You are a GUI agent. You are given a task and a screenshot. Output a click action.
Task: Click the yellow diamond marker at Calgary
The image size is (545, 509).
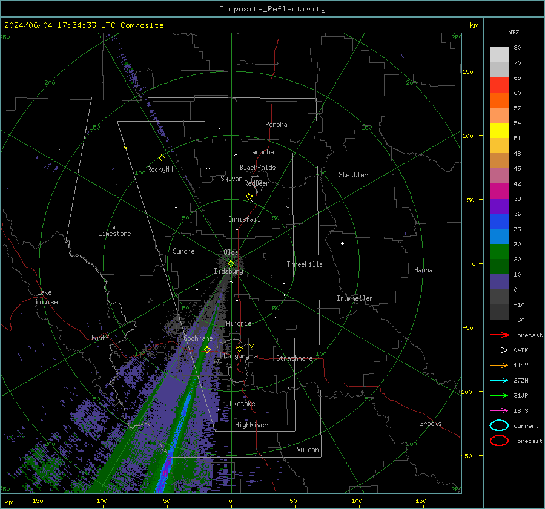coord(239,349)
